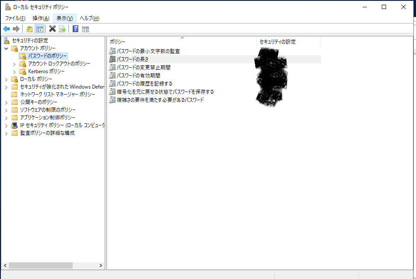
Task: Toggle the Show/Hide Action Pane icon
Action: 86,29
